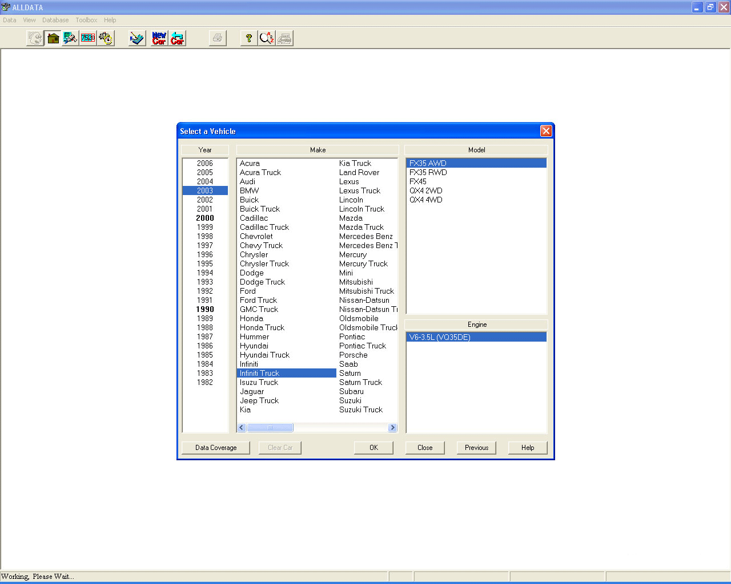Choose Jaguar make
Screen dimensions: 731x584
pos(252,391)
